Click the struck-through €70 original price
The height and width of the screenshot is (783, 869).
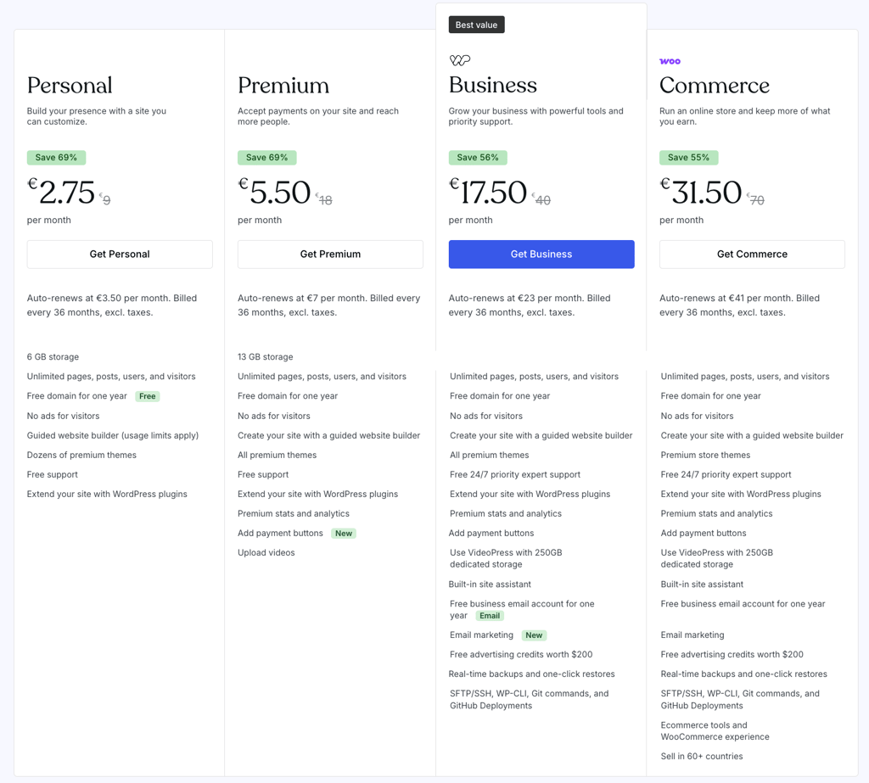(755, 199)
